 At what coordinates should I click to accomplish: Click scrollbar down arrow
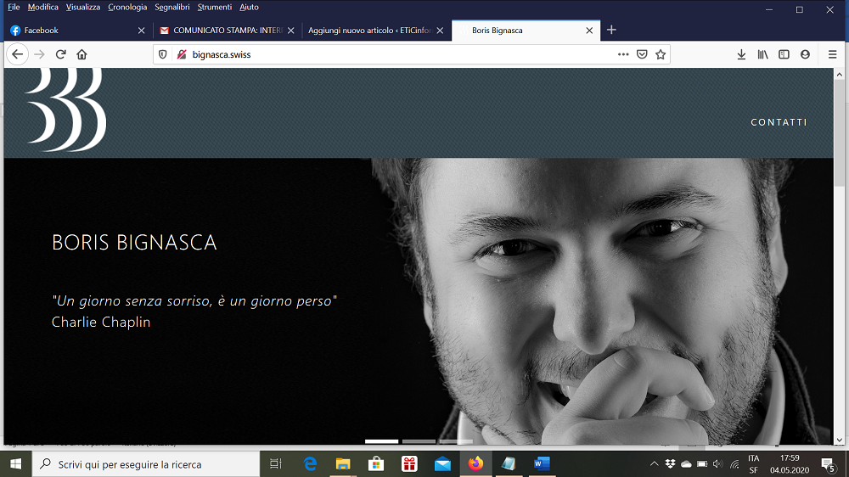click(x=840, y=441)
